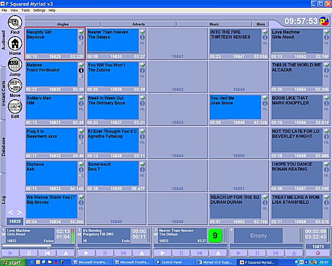Go to previous cart page arrow
Viewport: 332px width, 266px height.
11,212
